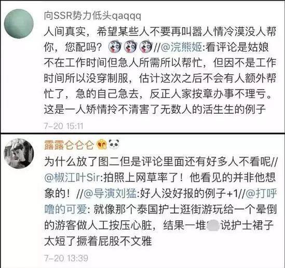The image size is (285, 268).
Task: Click the blurred censored word in second comment
Action: [x=213, y=225]
